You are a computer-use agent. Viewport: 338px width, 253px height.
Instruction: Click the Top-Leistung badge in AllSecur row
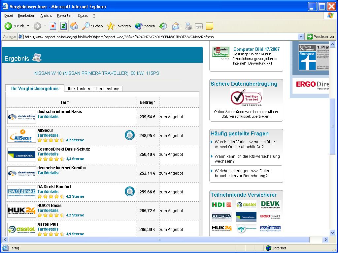click(130, 135)
